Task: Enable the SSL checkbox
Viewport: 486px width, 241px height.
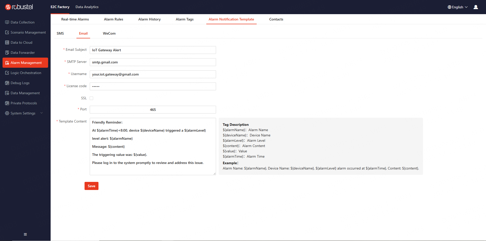Action: pos(91,98)
